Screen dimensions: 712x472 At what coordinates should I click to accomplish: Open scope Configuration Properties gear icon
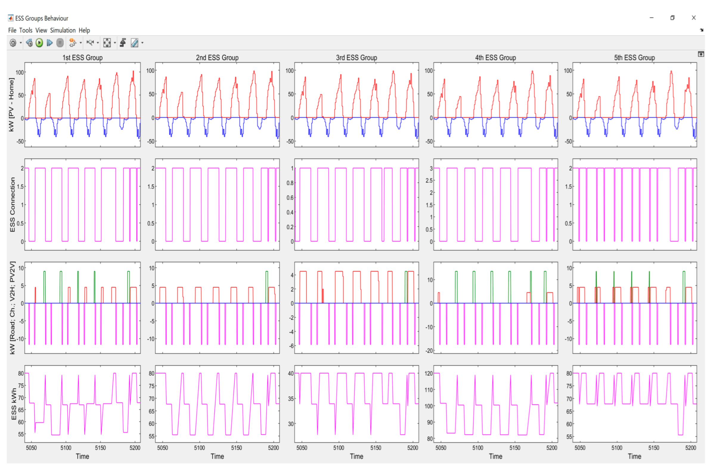point(13,43)
